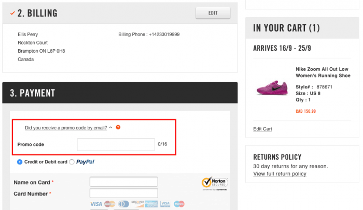Click the Card Number field
Screen dimensions: 363x210
(x=124, y=193)
